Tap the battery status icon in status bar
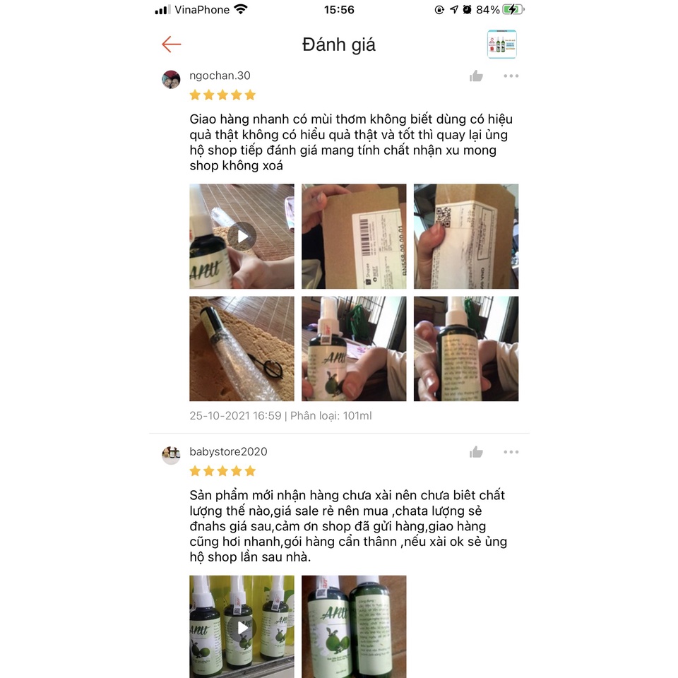 [x=513, y=9]
